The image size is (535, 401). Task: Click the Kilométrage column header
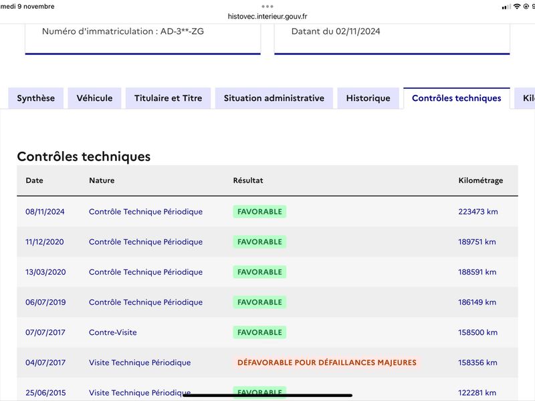(x=480, y=180)
